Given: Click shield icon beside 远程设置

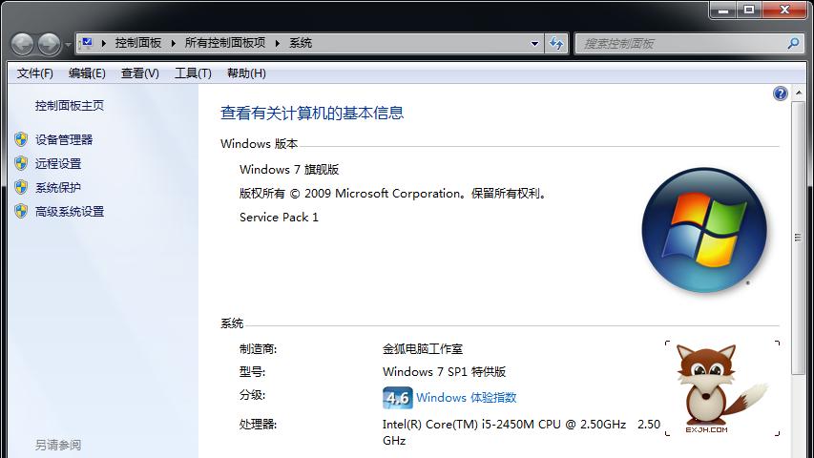Looking at the screenshot, I should point(21,163).
